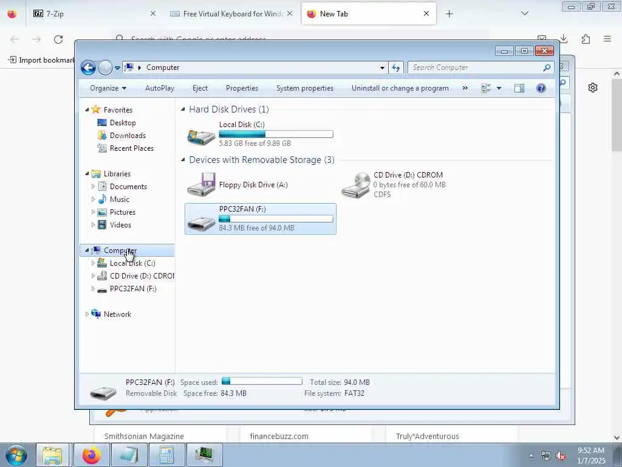Select the Floppy Disk Drive (A:) icon
The height and width of the screenshot is (467, 622).
tap(202, 185)
